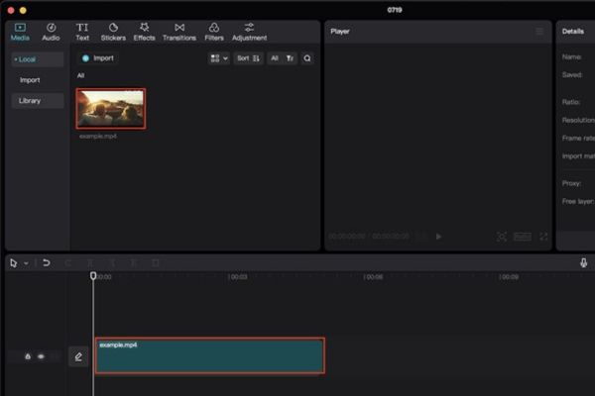The height and width of the screenshot is (396, 595).
Task: Click the dimmed Redo icon in timeline toolbar
Action: point(68,262)
